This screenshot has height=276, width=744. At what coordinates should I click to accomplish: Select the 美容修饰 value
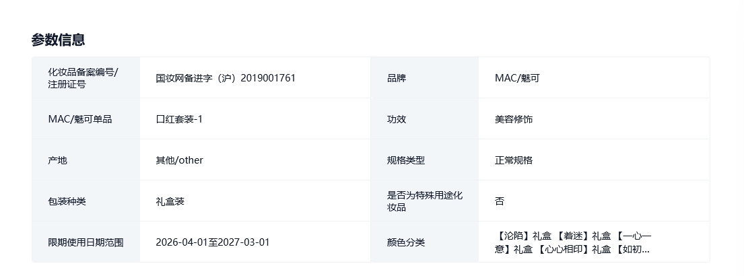coord(514,119)
